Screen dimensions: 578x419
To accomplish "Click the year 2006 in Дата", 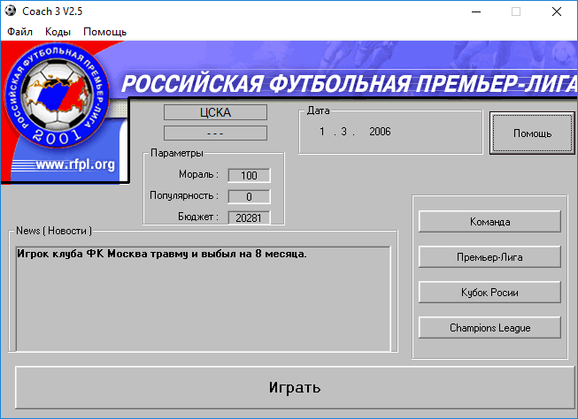I will point(380,132).
